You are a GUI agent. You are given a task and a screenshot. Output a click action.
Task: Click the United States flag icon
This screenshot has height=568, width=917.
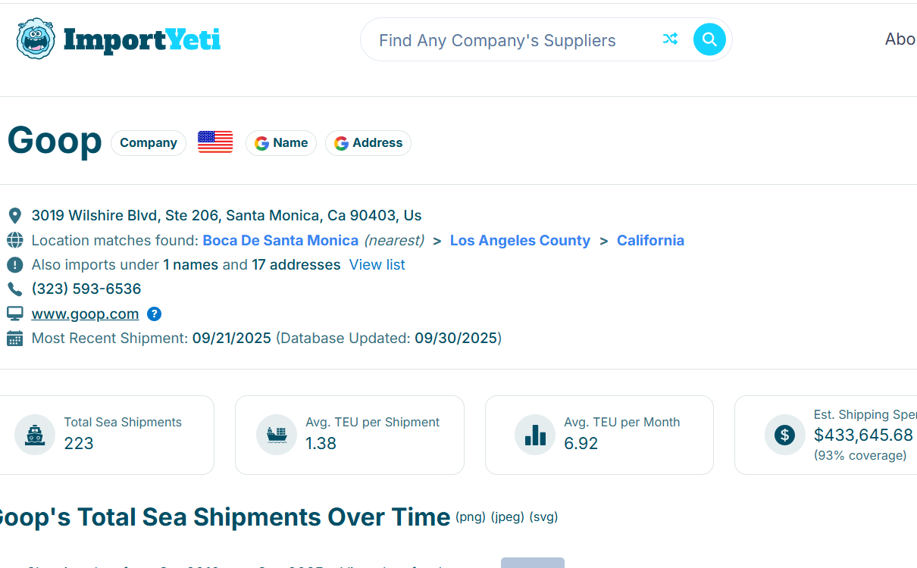[215, 142]
